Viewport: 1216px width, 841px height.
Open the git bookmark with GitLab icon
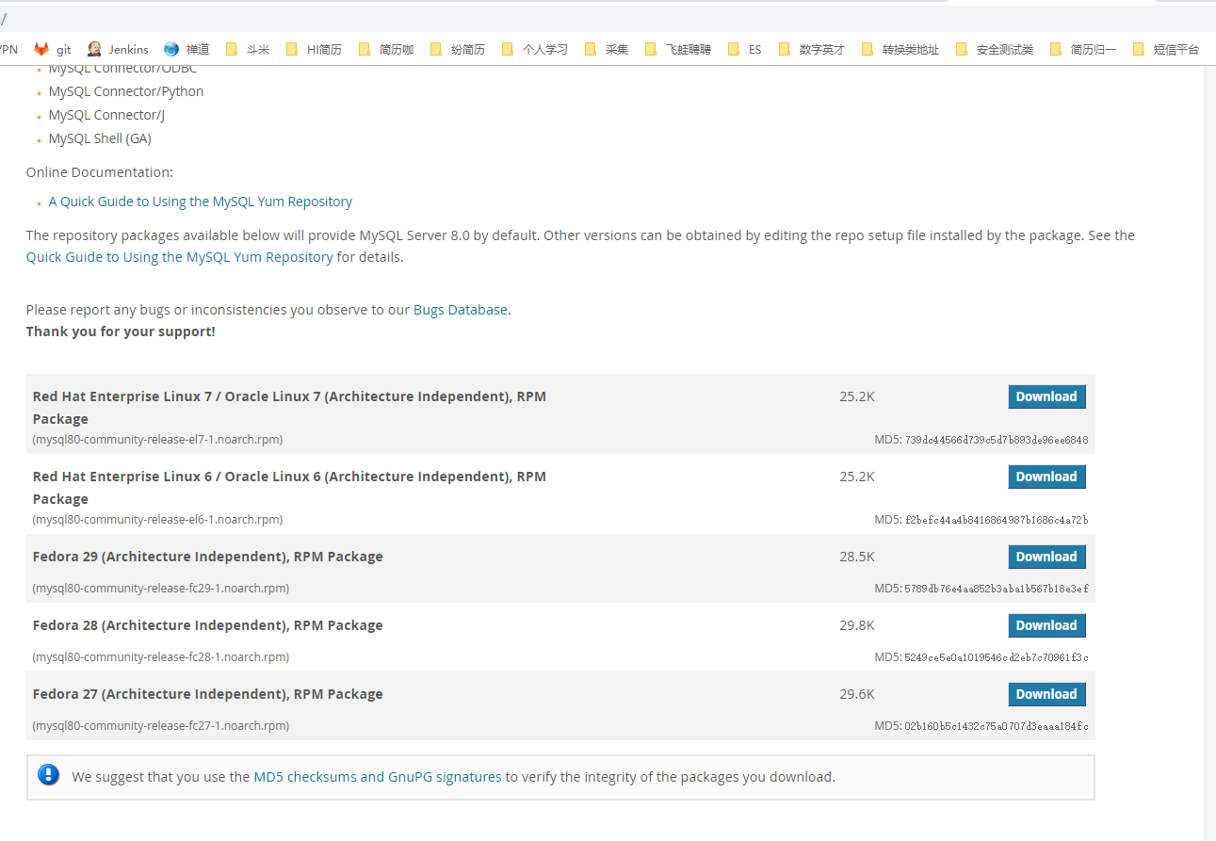(53, 50)
